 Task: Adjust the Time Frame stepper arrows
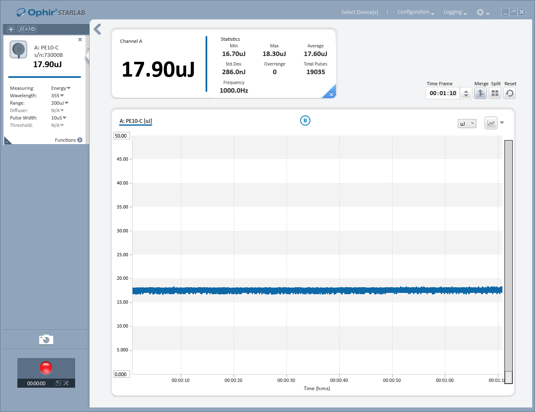coord(466,94)
